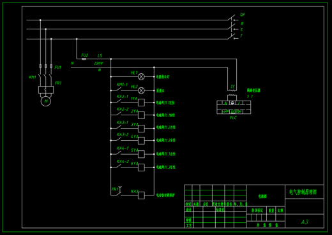Click the 3YA text label
The image size is (332, 235).
135,124
